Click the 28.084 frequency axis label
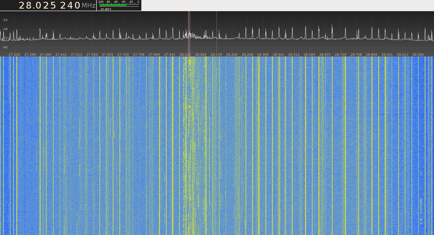This screenshot has height=235, width=434. [x=201, y=55]
